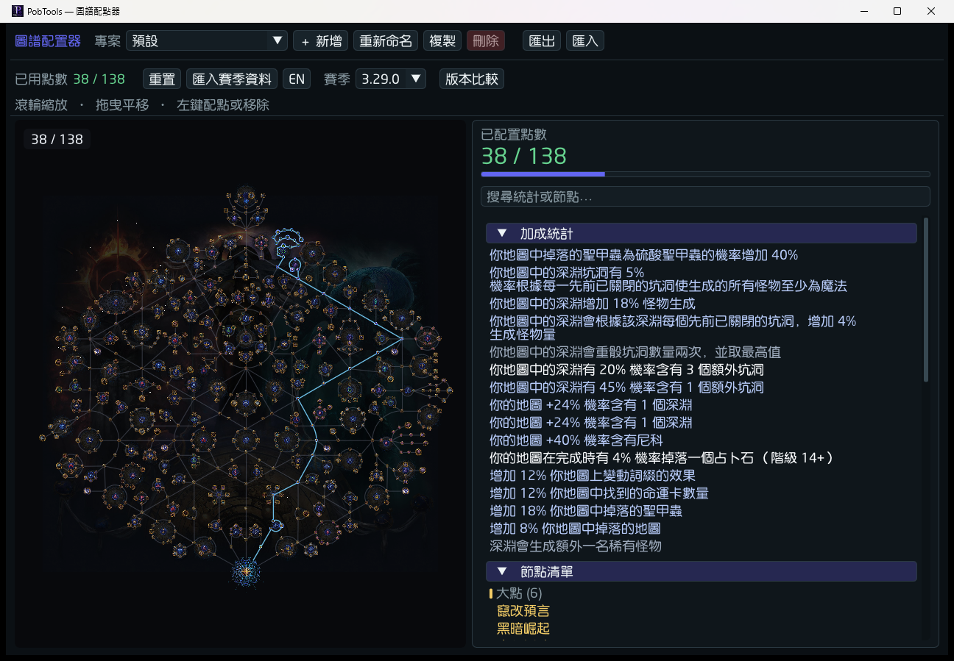954x661 pixels.
Task: Toggle the EN language button
Action: coord(297,79)
